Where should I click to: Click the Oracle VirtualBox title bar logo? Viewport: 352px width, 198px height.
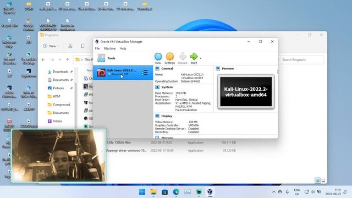click(x=97, y=42)
